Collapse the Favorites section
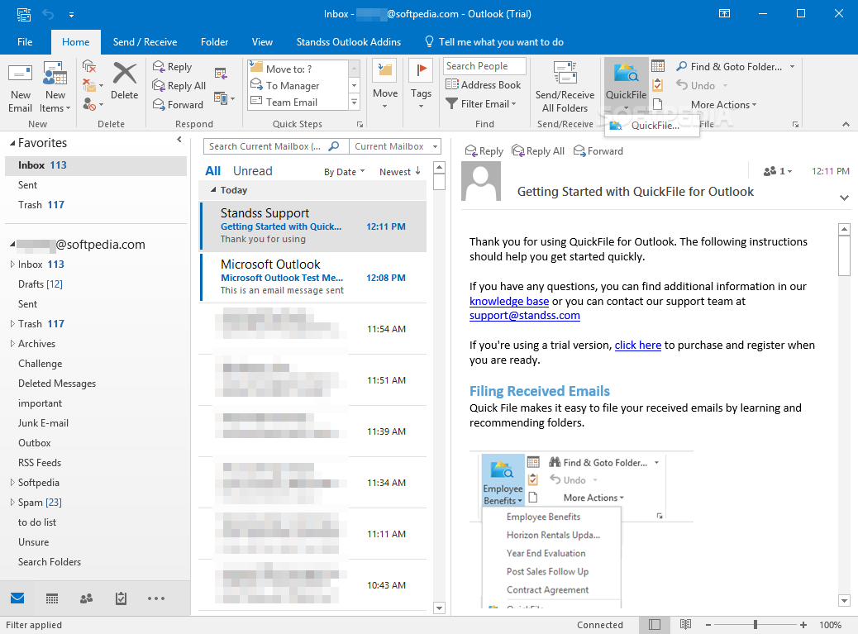 click(12, 143)
